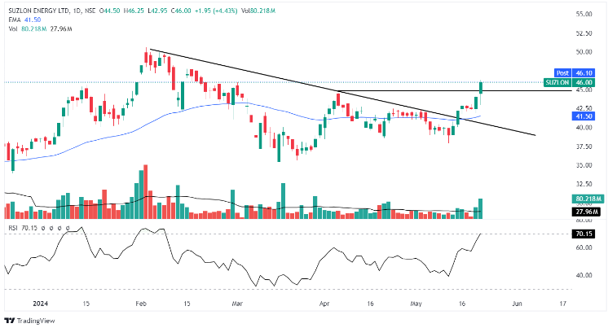Screen dimensions: 608x328
Task: Click the 50.00 level on price axis
Action: coord(584,52)
